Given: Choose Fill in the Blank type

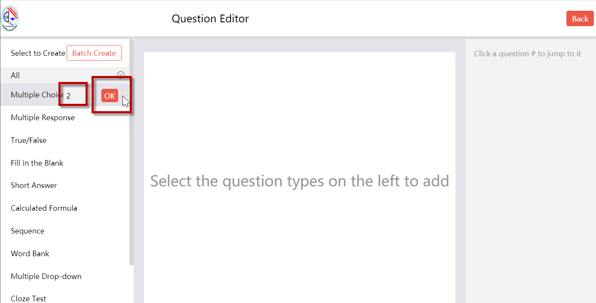Looking at the screenshot, I should 37,163.
